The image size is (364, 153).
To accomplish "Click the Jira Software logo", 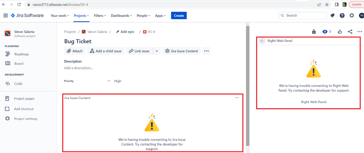I will (27, 16).
